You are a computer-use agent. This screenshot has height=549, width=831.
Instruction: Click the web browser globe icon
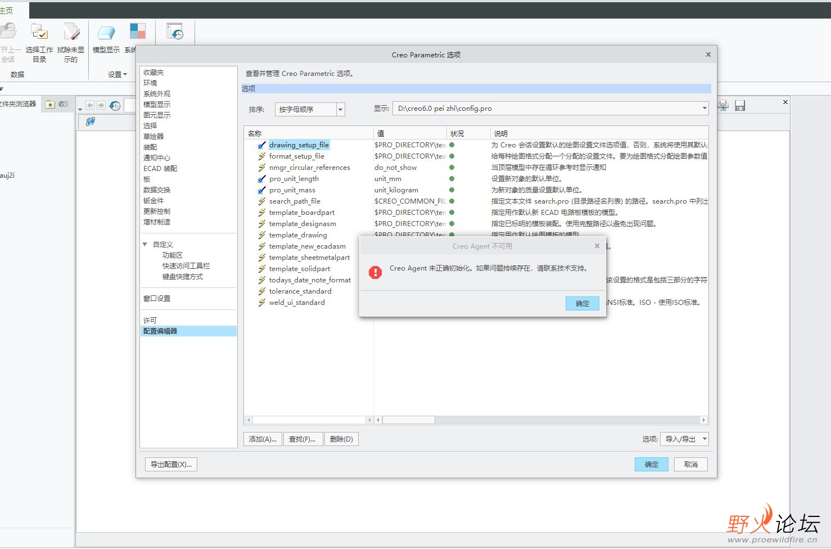(x=91, y=121)
